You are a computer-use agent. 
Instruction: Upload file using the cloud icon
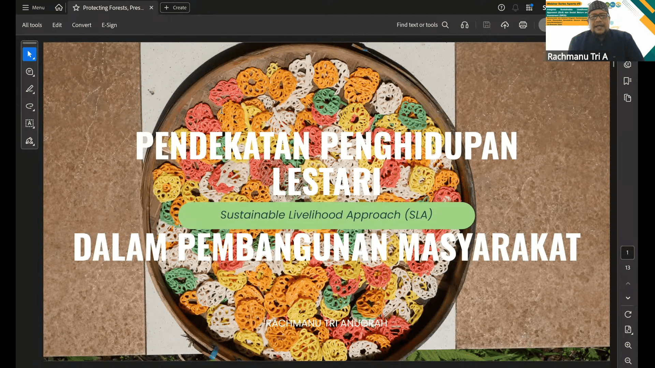505,25
